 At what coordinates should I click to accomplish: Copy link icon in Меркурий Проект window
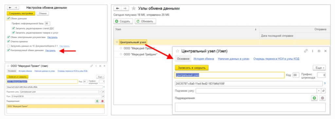pyautogui.click(x=92, y=66)
